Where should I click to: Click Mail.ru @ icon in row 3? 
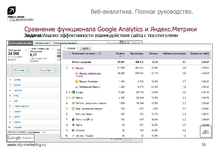tap(73, 98)
